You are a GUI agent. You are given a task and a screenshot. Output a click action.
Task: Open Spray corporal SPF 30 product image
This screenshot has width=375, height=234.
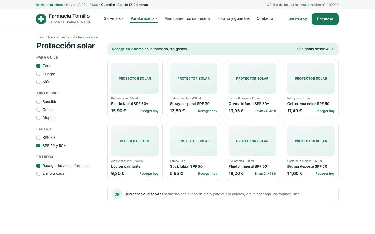(193, 78)
